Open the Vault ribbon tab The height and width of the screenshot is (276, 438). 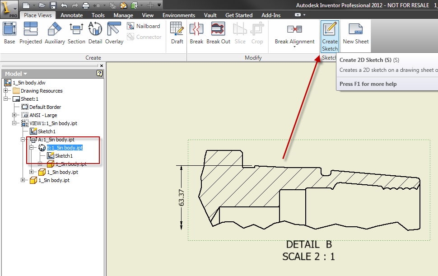[210, 15]
